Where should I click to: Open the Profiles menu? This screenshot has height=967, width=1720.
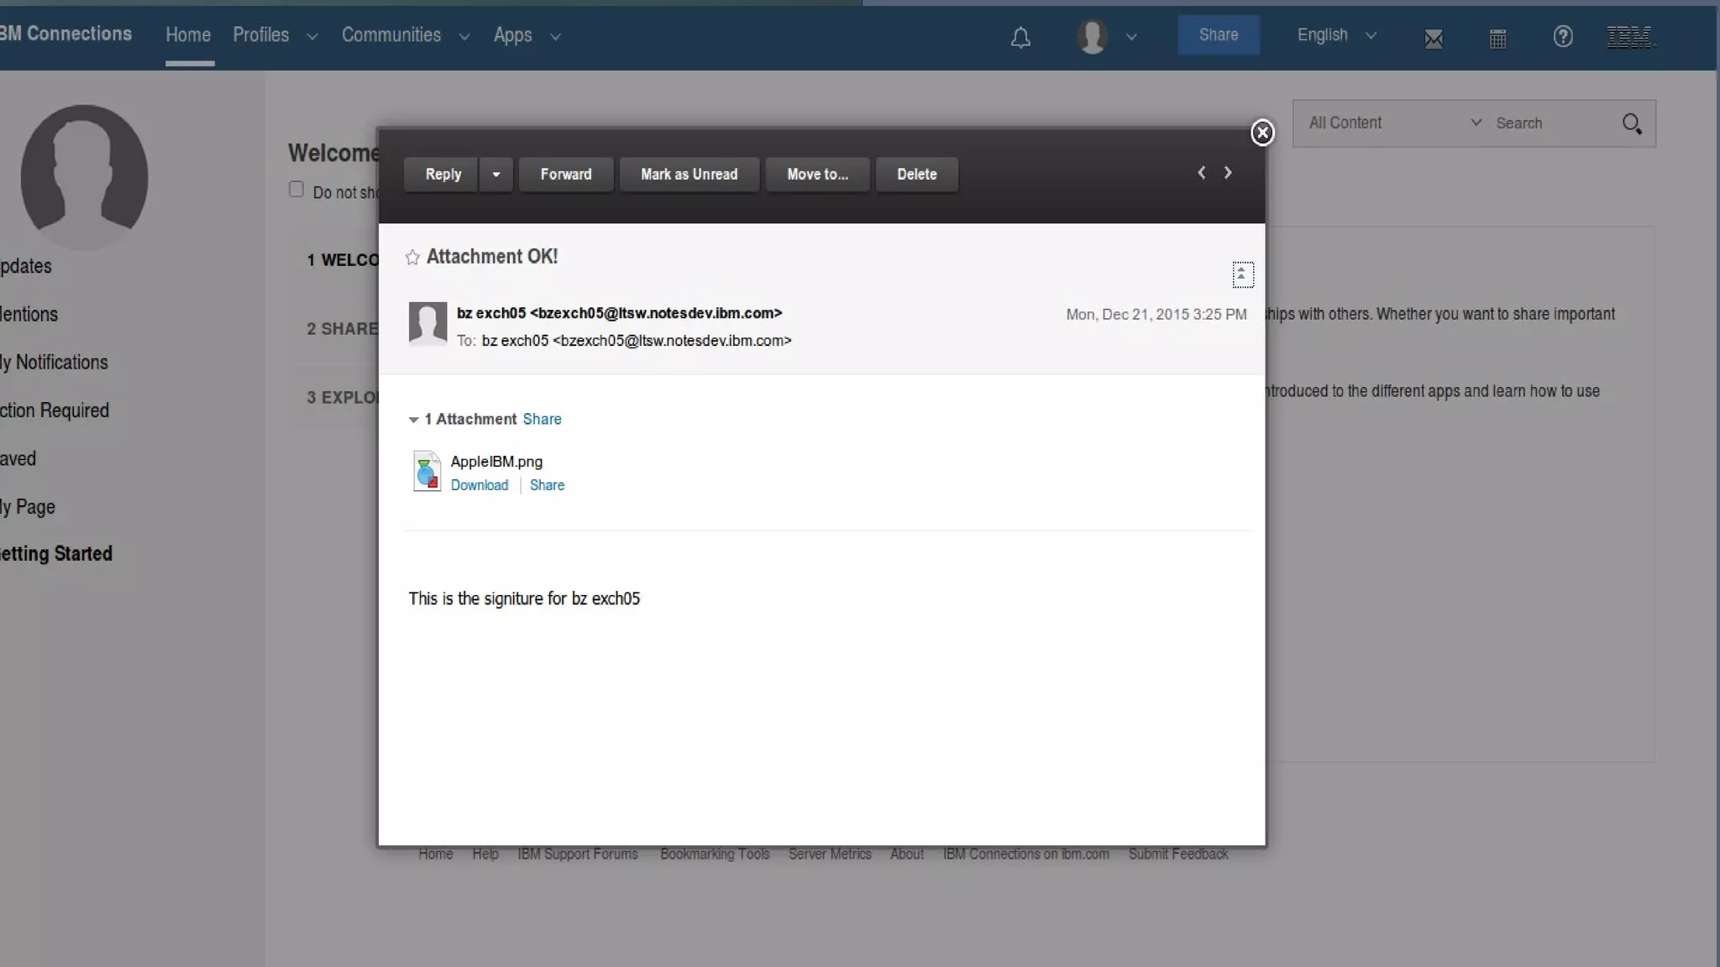pyautogui.click(x=261, y=35)
